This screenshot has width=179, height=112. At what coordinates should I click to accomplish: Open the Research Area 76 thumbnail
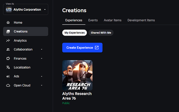coord(77,75)
